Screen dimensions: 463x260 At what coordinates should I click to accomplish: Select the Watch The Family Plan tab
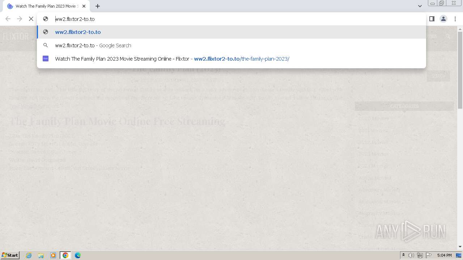pyautogui.click(x=47, y=6)
